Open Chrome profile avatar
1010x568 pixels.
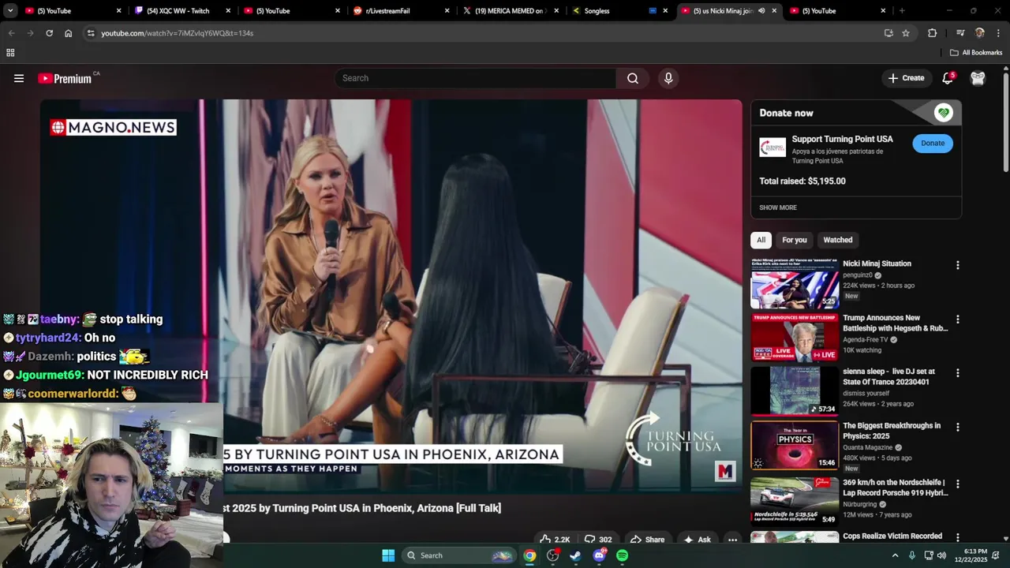(980, 33)
